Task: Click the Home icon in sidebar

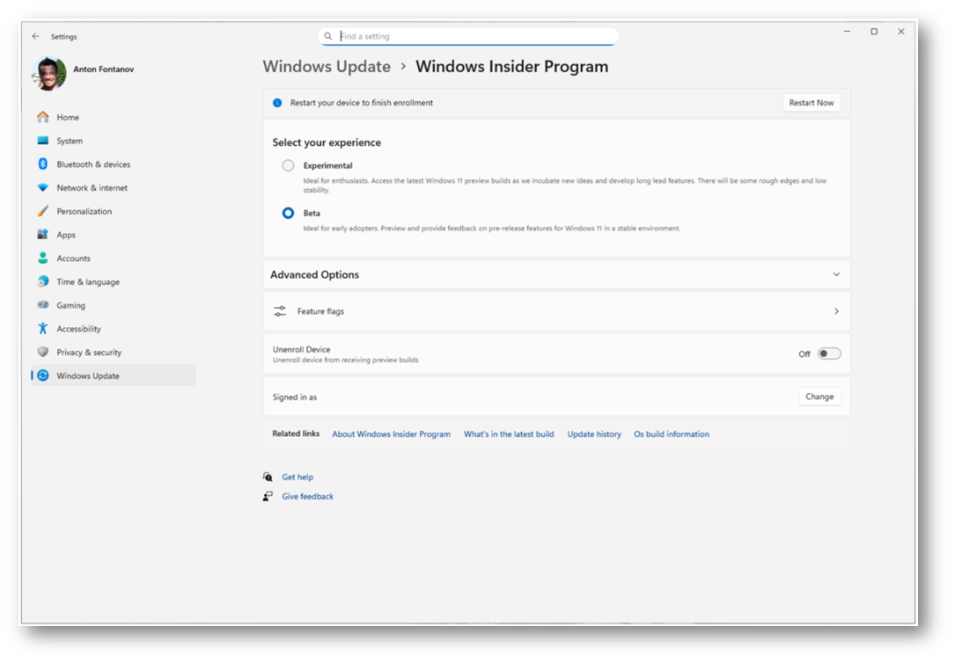Action: click(x=43, y=117)
